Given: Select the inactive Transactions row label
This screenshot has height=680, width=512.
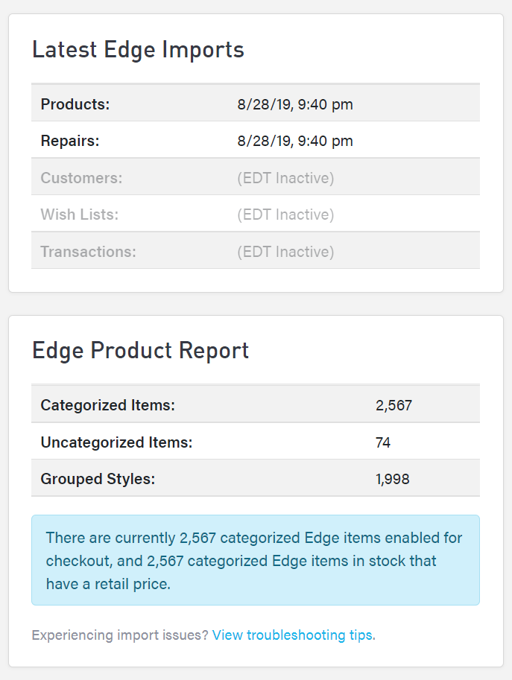Looking at the screenshot, I should [x=88, y=252].
